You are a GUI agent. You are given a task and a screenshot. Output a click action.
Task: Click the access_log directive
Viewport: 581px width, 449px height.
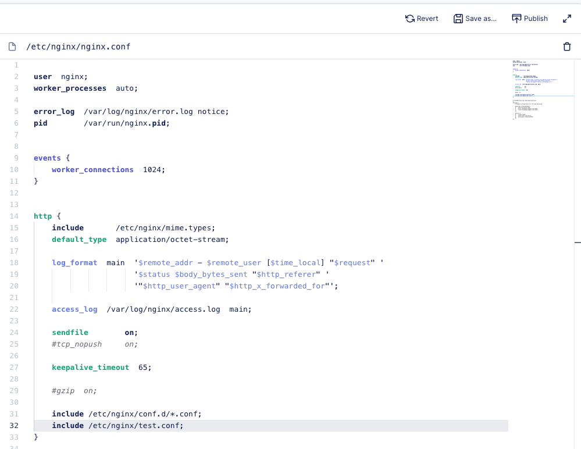pyautogui.click(x=74, y=309)
